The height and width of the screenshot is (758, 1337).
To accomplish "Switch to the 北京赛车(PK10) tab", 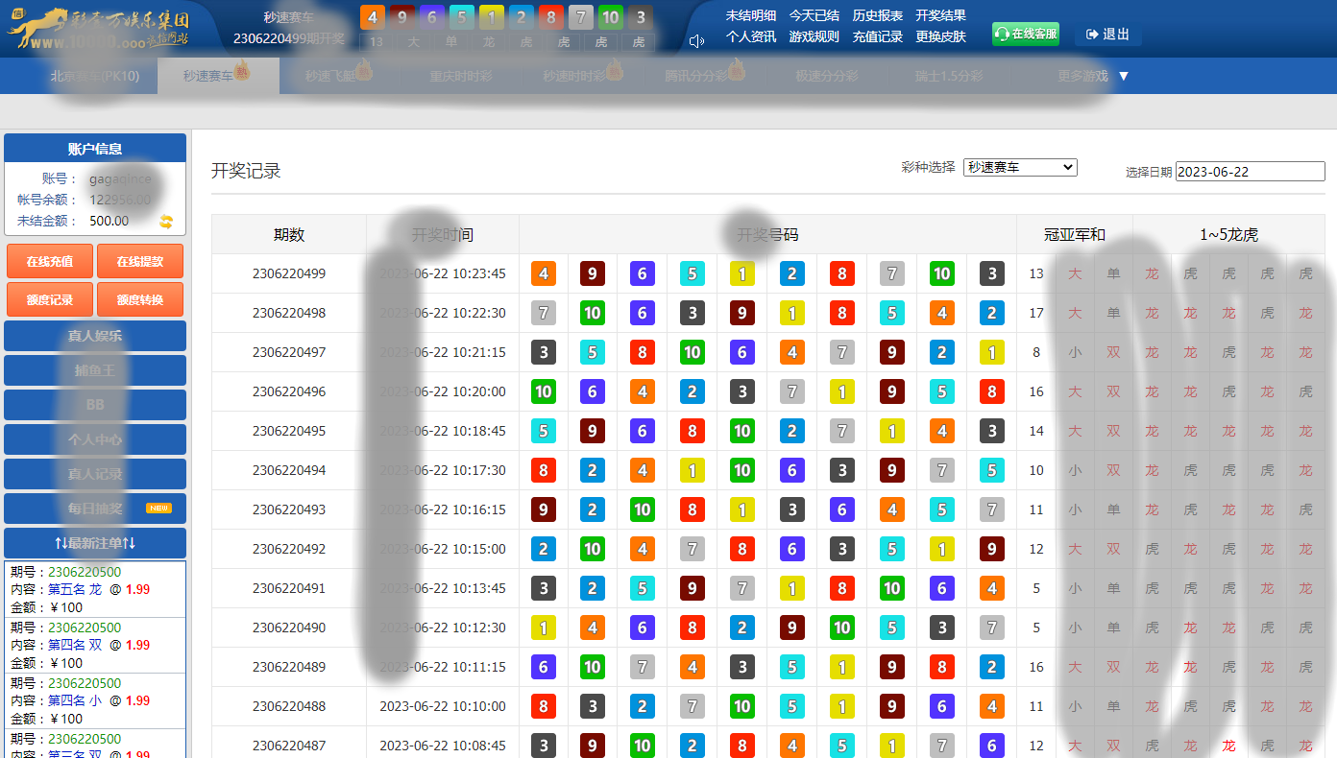I will pos(95,76).
